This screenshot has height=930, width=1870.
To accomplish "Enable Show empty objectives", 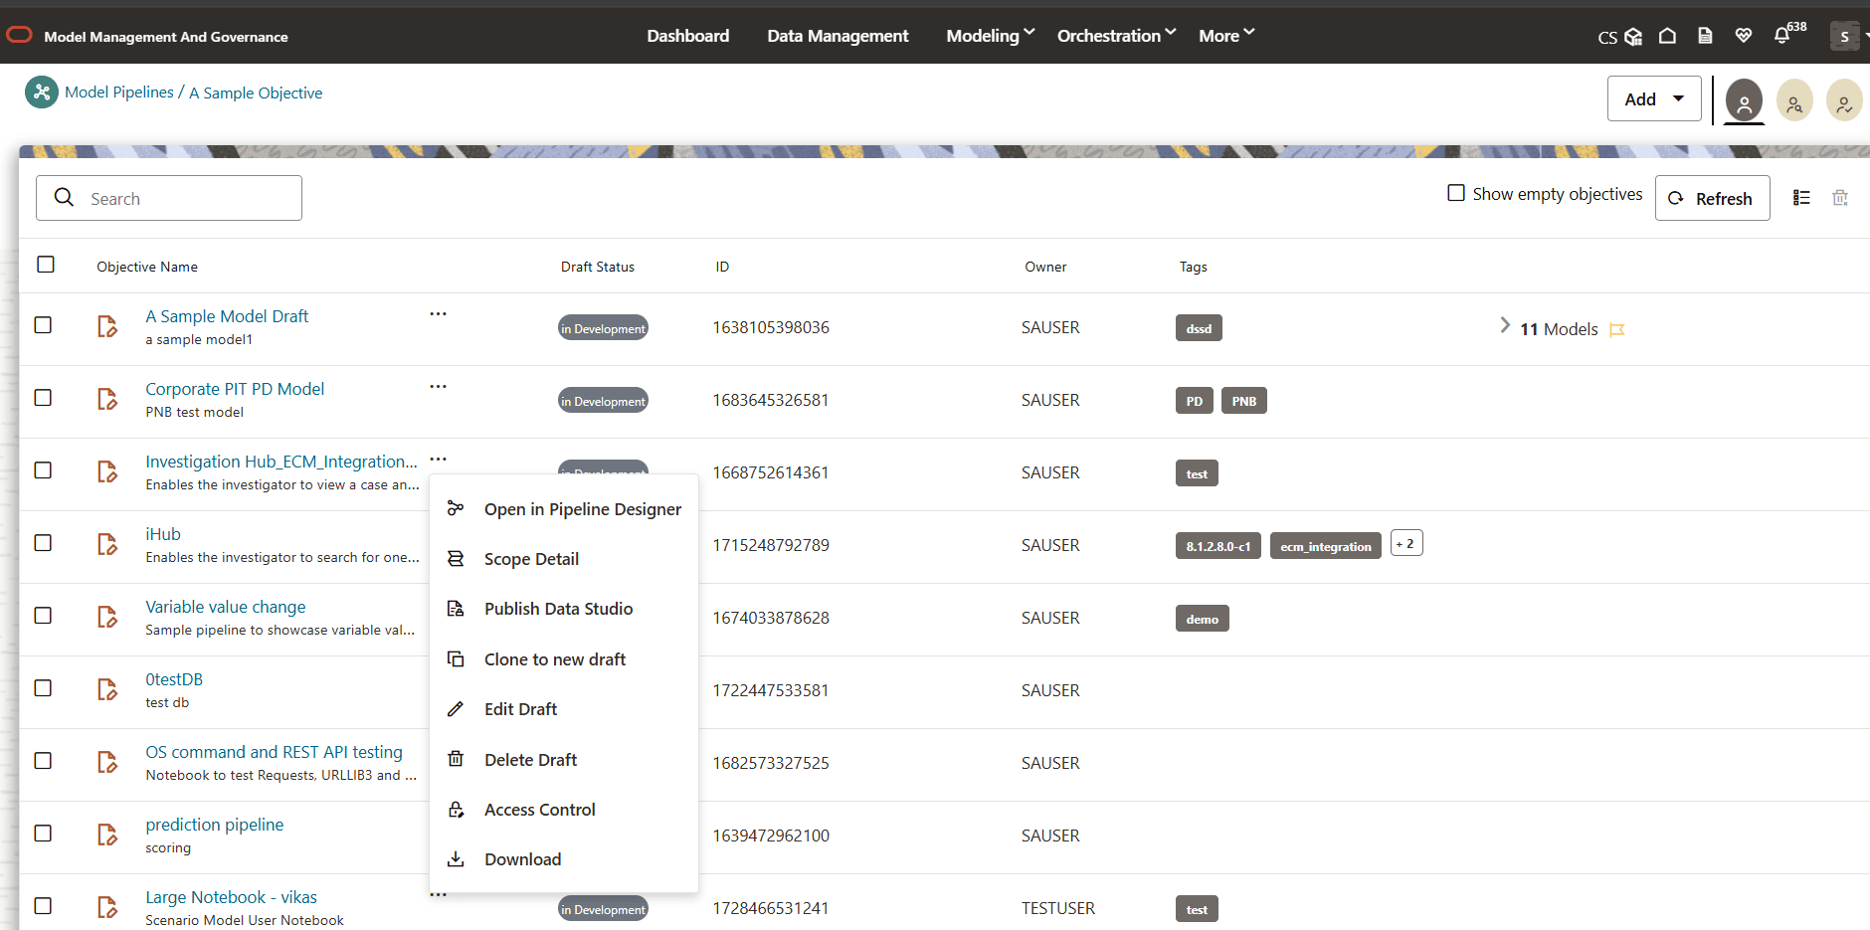I will [x=1456, y=193].
